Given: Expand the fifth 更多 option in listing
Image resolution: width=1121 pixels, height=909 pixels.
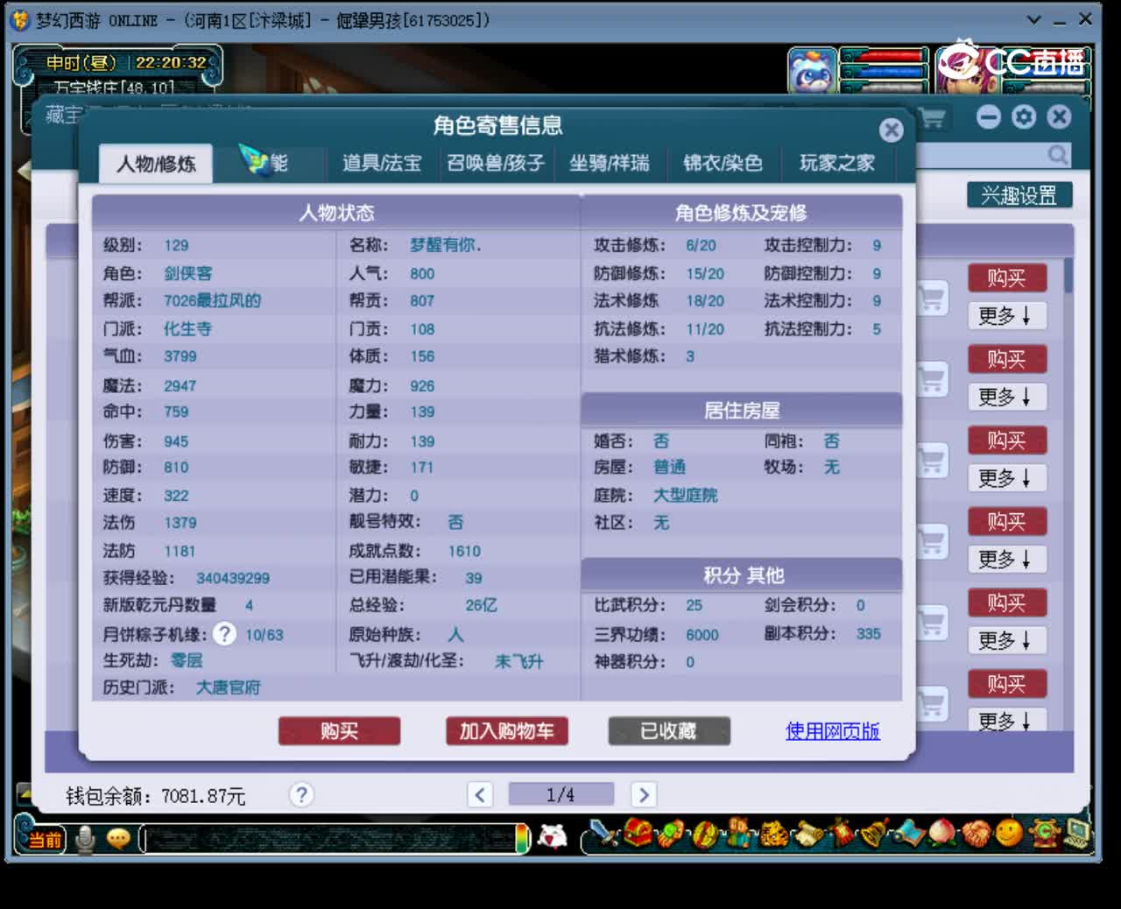Looking at the screenshot, I should (1006, 640).
